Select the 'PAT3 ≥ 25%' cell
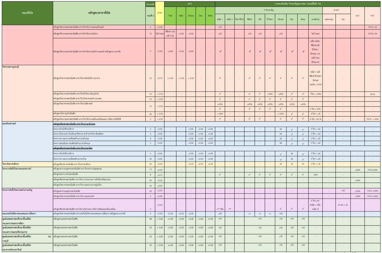Viewport: 382px width, 253px height. tap(372, 119)
